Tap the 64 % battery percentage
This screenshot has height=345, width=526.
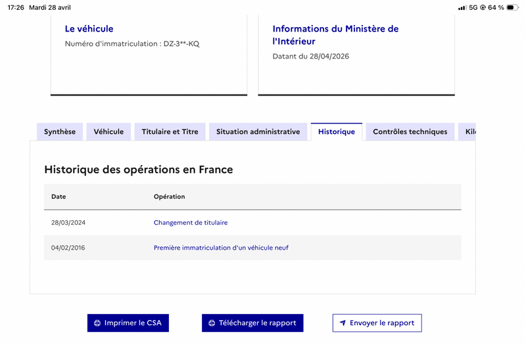click(x=496, y=7)
